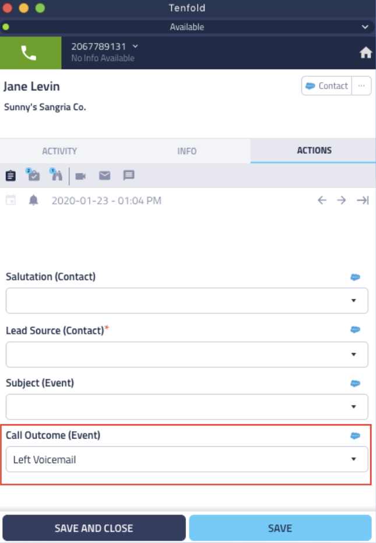
Task: Click the calendar icon beside the bell
Action: (x=10, y=200)
